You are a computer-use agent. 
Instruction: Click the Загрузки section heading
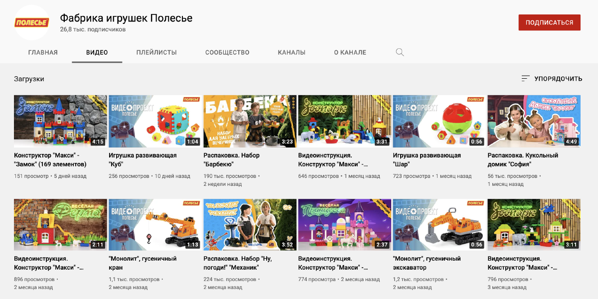click(x=29, y=79)
